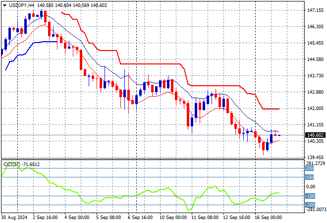
Task: Click the flat red line segment near 142.005
Action: [272, 109]
